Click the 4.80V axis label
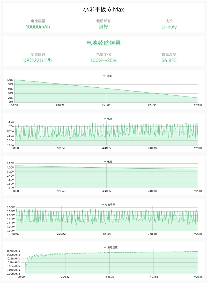The height and width of the screenshot is (283, 207). pos(10,163)
